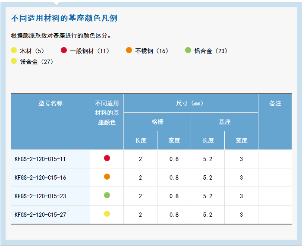Click grid length 2 in KFGS-2-120-C15-23 row

[x=140, y=196]
